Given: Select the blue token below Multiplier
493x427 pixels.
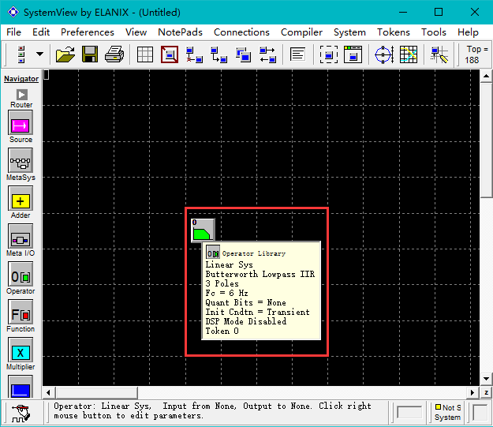Looking at the screenshot, I should point(21,388).
